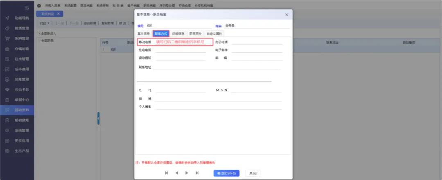Switch to the 职员照片 tab

pos(195,34)
